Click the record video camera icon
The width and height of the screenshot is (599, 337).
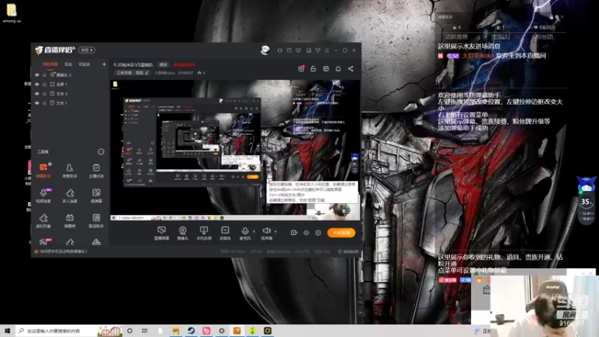click(x=294, y=233)
